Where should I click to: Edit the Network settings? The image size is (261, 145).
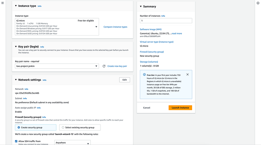pos(124,80)
